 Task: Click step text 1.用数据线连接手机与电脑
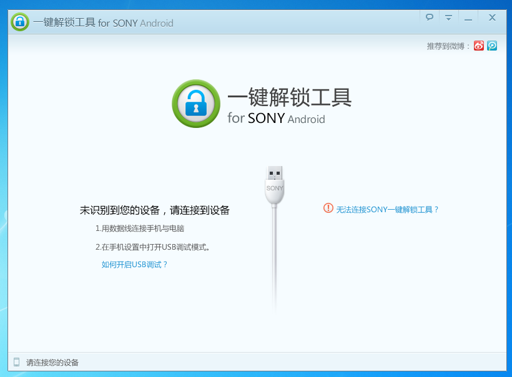(x=140, y=228)
